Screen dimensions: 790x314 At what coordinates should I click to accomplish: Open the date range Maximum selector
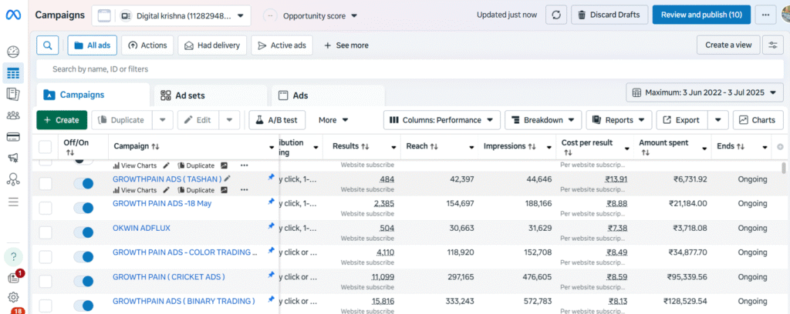click(704, 93)
